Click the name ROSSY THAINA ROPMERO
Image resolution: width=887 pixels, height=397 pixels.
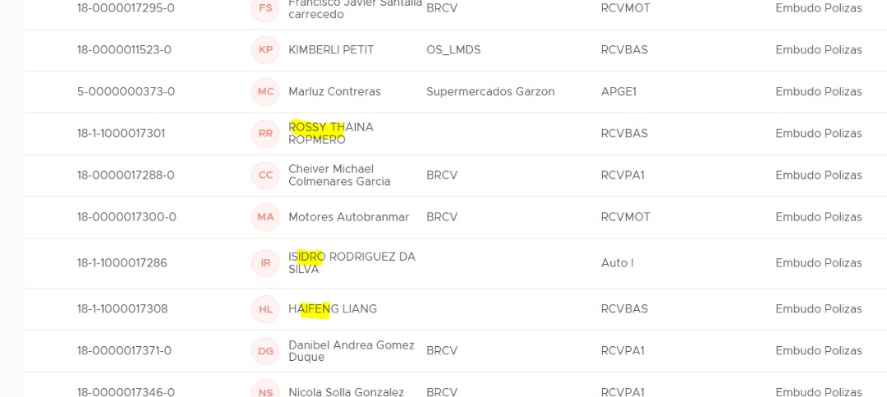(x=331, y=133)
